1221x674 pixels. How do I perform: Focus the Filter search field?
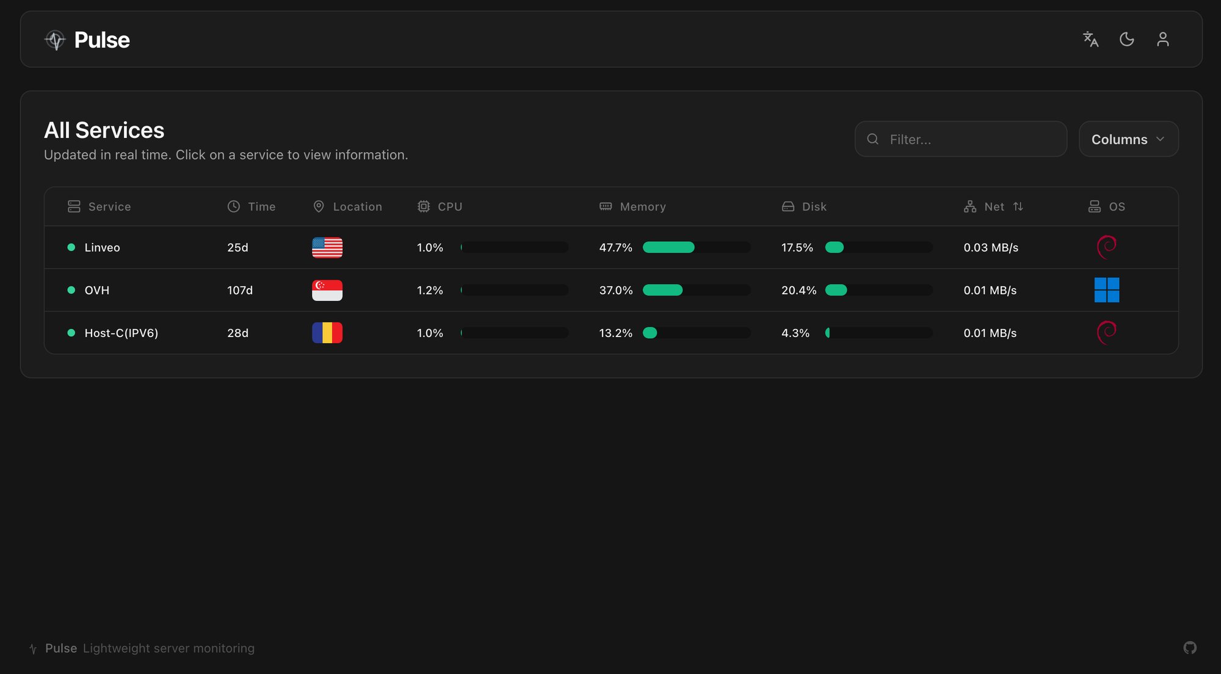click(971, 139)
